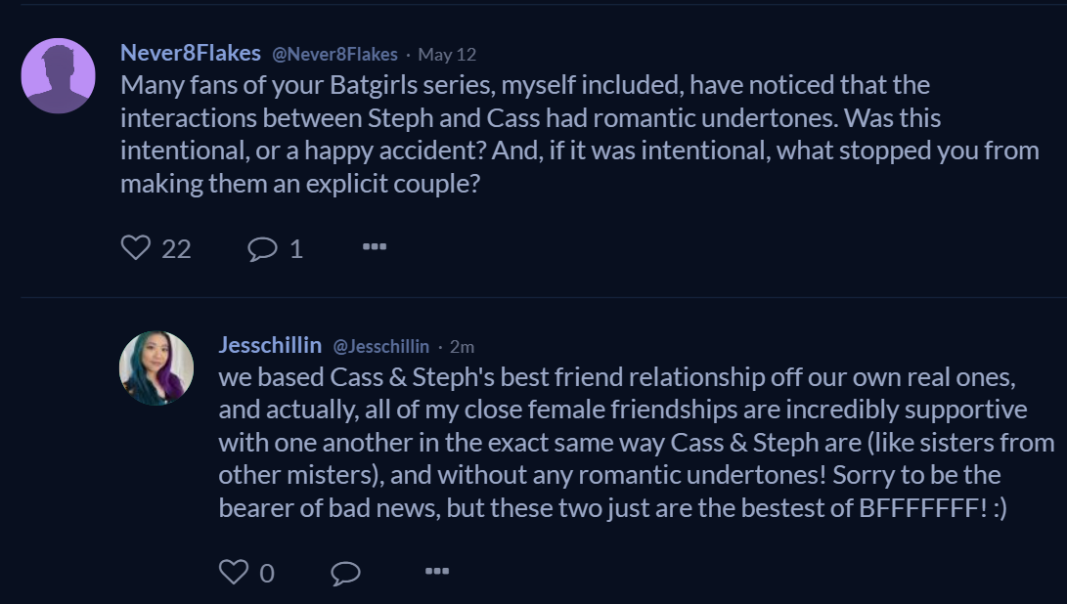Open Never8Flakes' purple silhouette avatar

[59, 76]
